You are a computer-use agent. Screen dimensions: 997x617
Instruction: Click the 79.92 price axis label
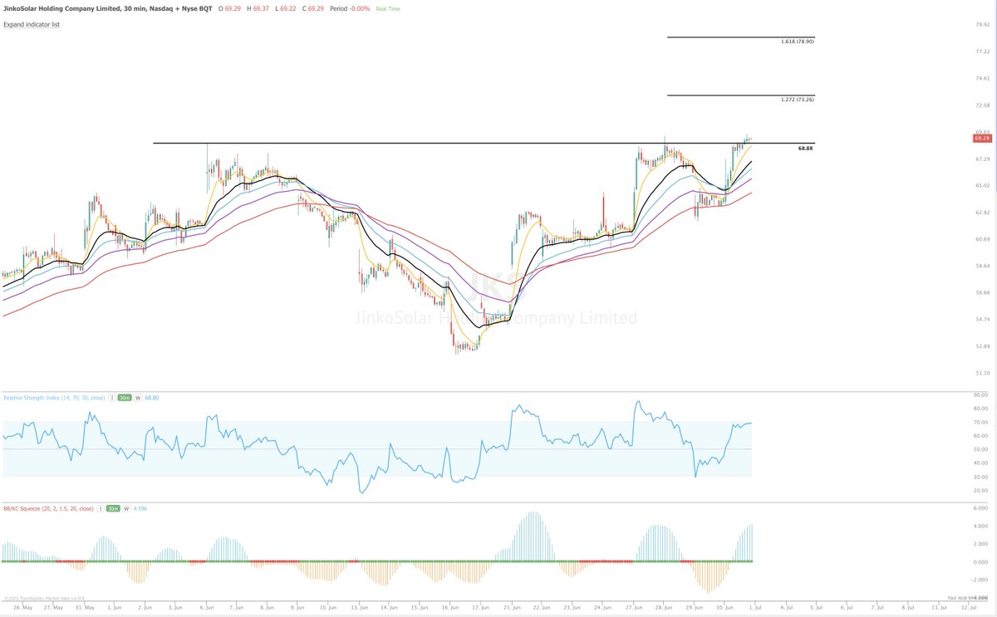pos(981,24)
